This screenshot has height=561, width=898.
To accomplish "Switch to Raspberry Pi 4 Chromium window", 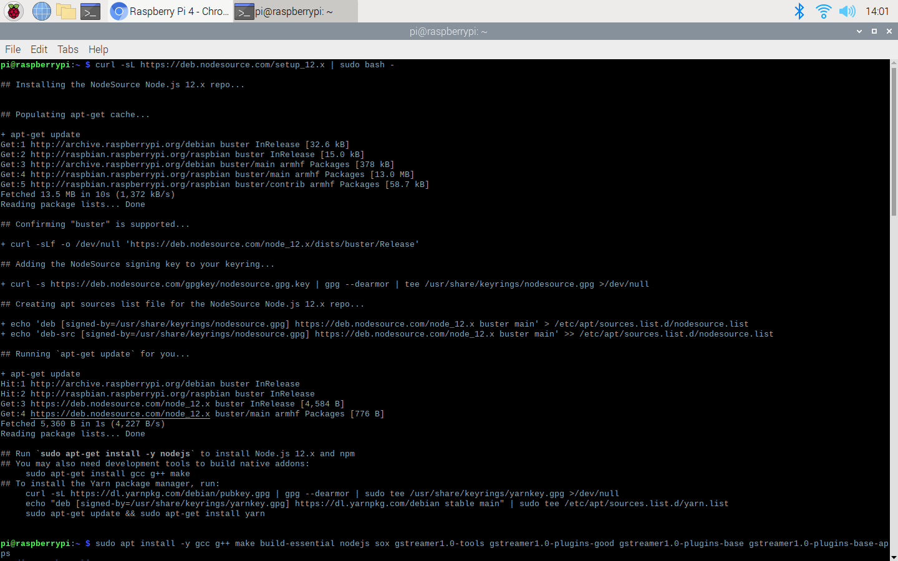I will [170, 11].
